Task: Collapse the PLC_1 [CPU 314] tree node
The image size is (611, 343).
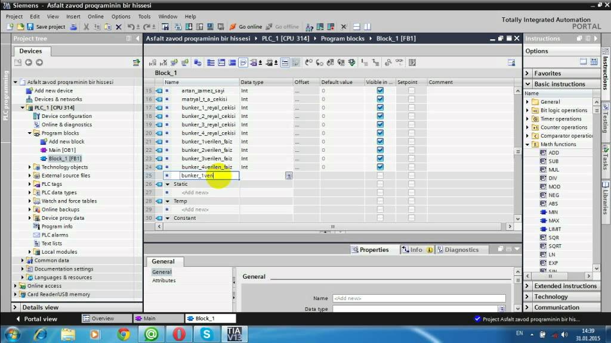Action: (23, 108)
